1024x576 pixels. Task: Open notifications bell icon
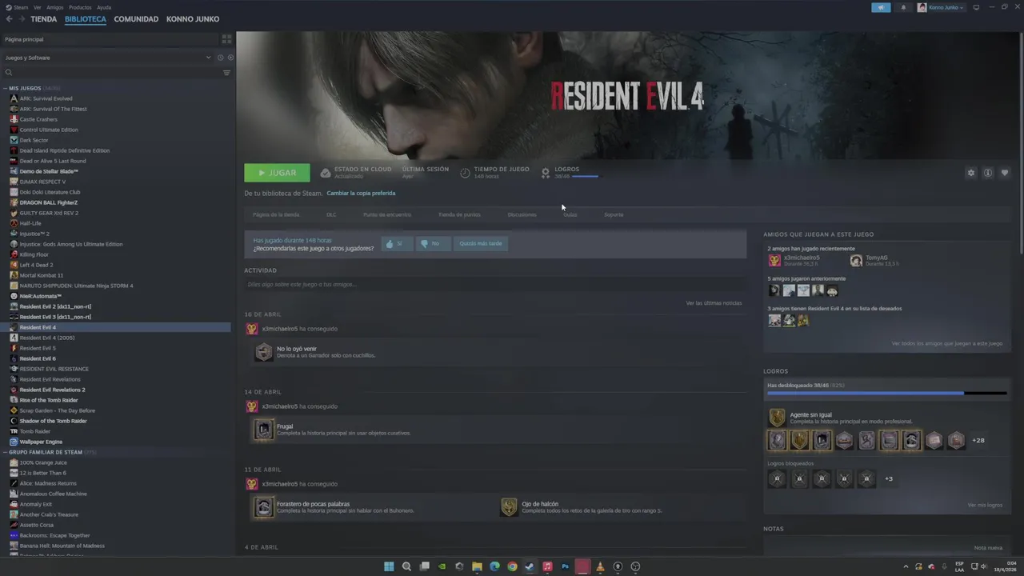(903, 7)
